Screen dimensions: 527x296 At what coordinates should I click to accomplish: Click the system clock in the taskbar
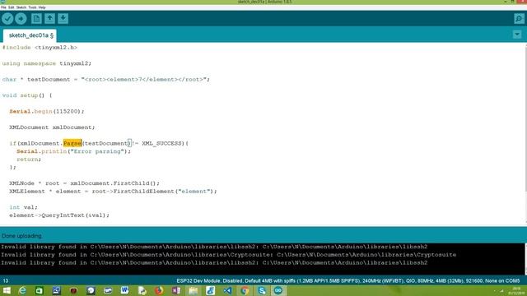[516, 290]
